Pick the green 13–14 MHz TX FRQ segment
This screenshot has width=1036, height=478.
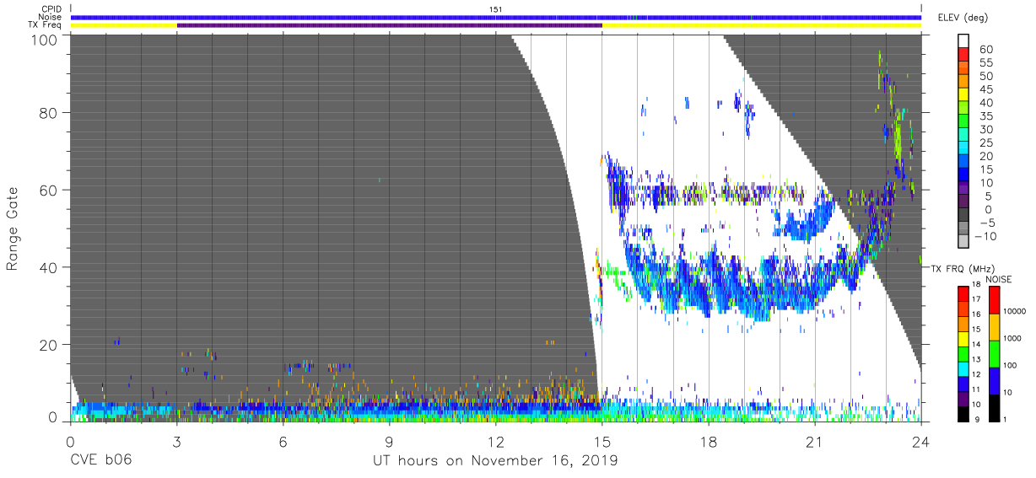pyautogui.click(x=963, y=352)
